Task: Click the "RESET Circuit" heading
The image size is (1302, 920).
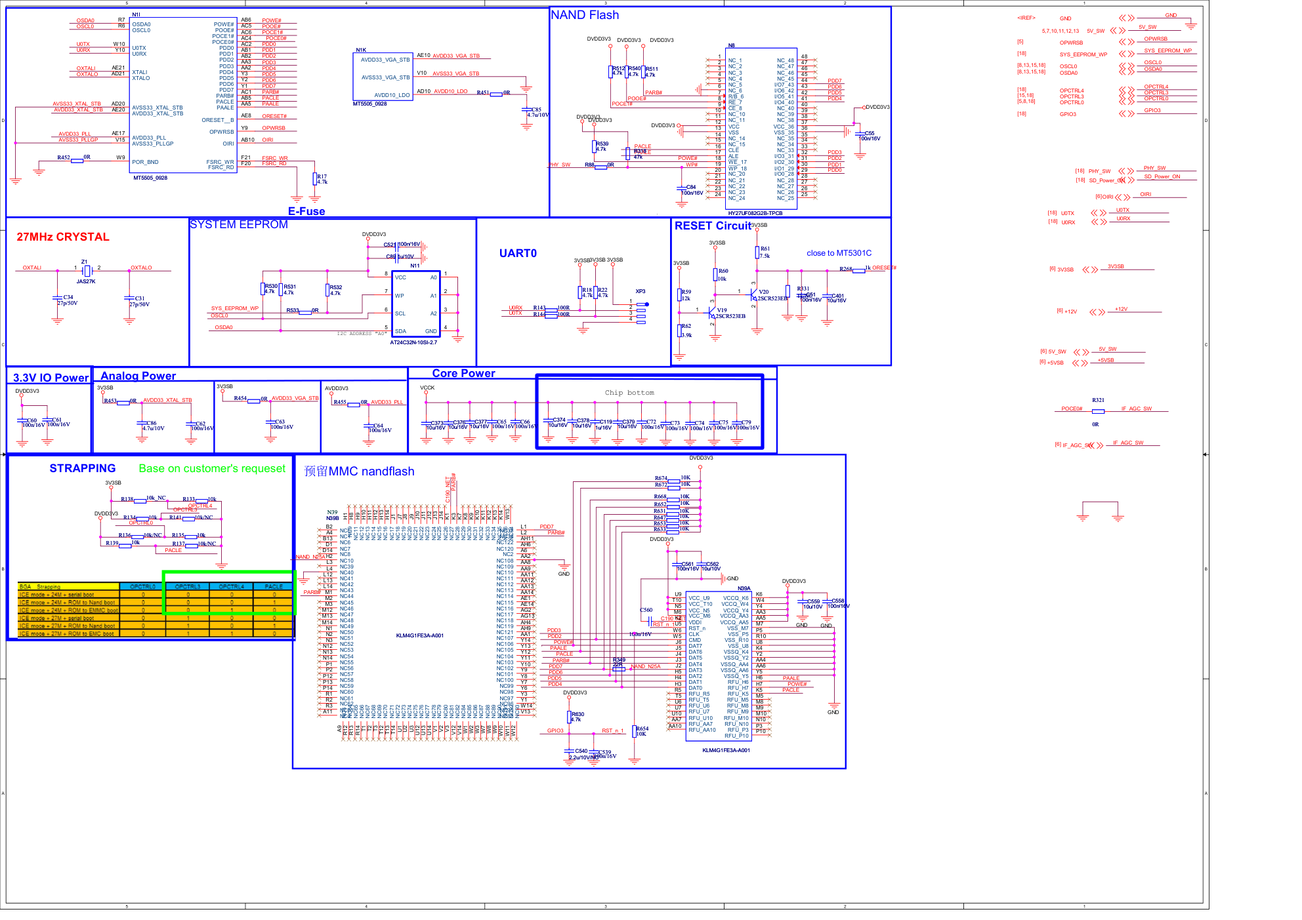Action: click(x=713, y=226)
